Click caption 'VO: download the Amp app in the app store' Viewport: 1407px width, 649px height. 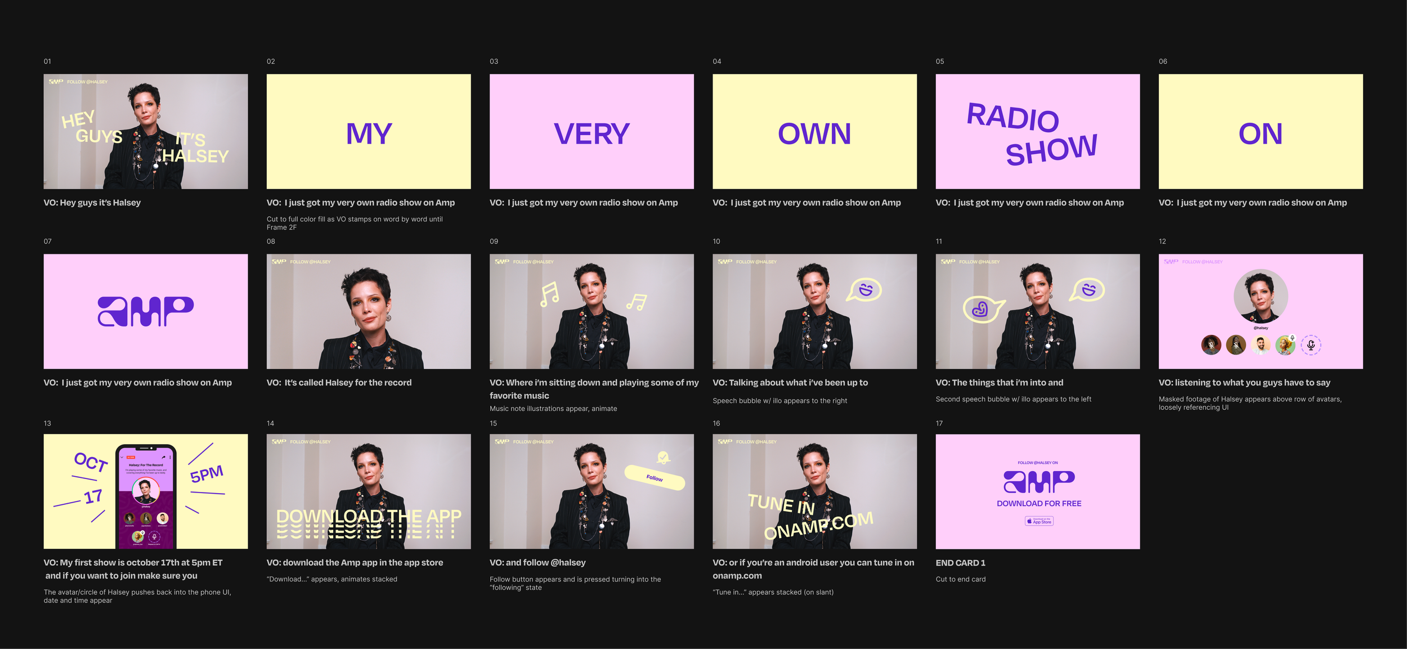click(x=355, y=563)
